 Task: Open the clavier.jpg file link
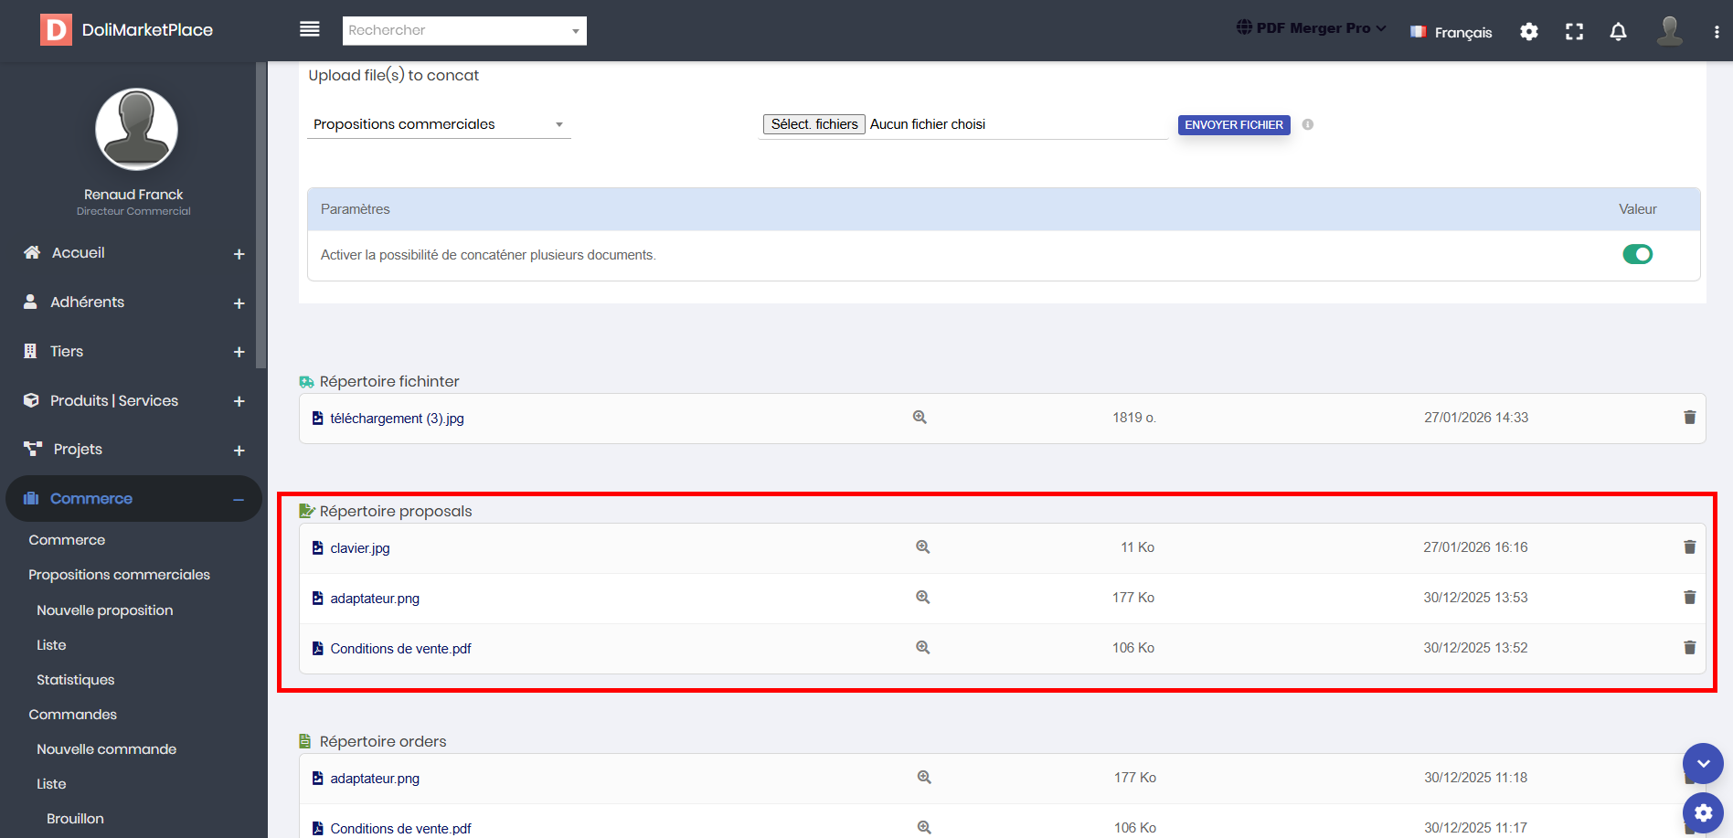[360, 548]
